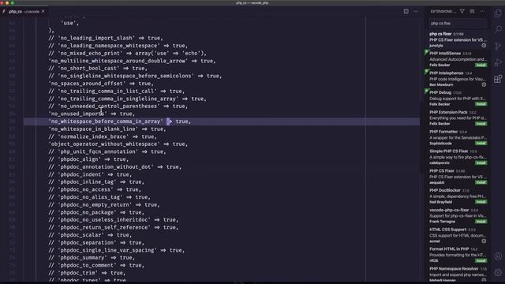Split the editor to the right
The height and width of the screenshot is (284, 505).
click(x=406, y=11)
